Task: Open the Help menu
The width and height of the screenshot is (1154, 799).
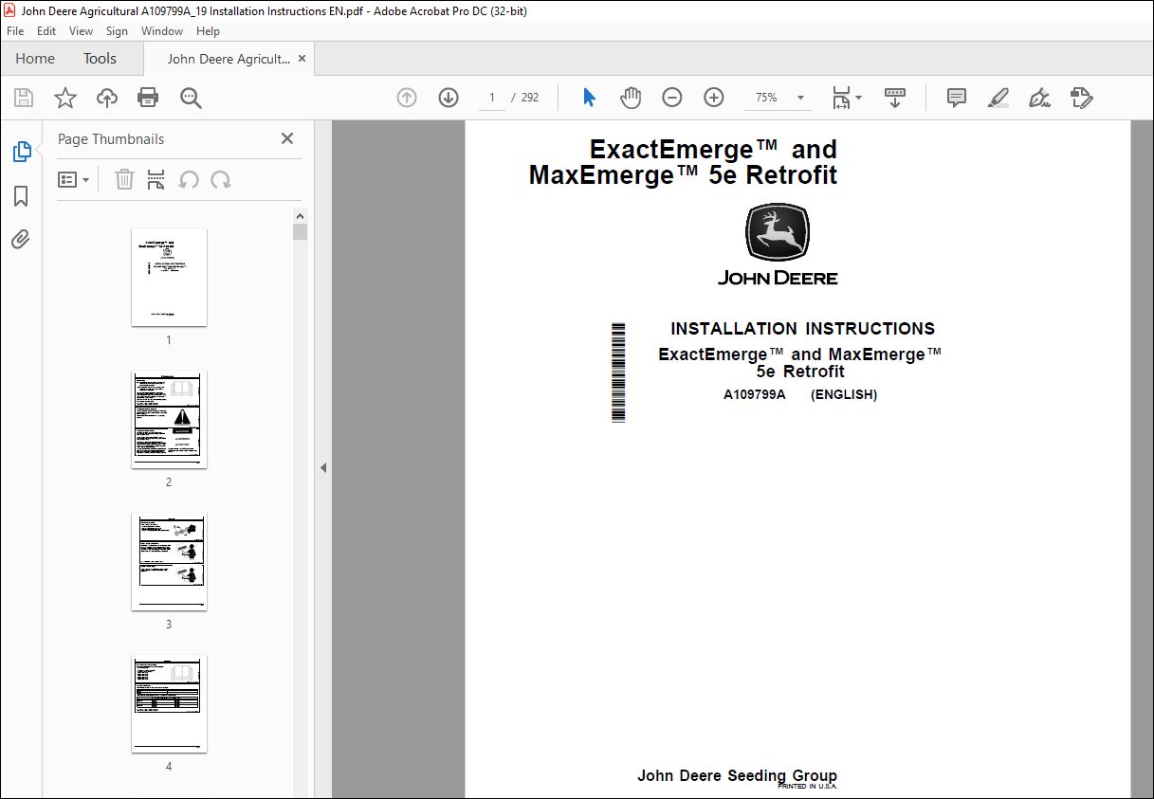Action: (208, 31)
